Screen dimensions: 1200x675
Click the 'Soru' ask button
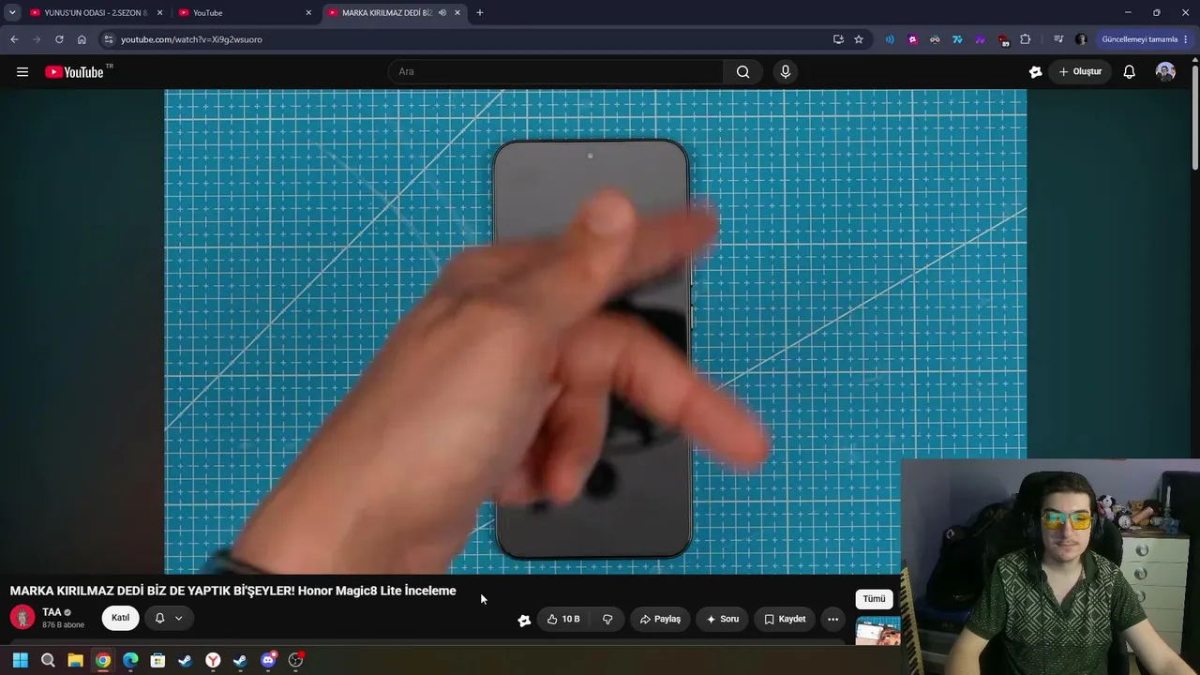723,619
